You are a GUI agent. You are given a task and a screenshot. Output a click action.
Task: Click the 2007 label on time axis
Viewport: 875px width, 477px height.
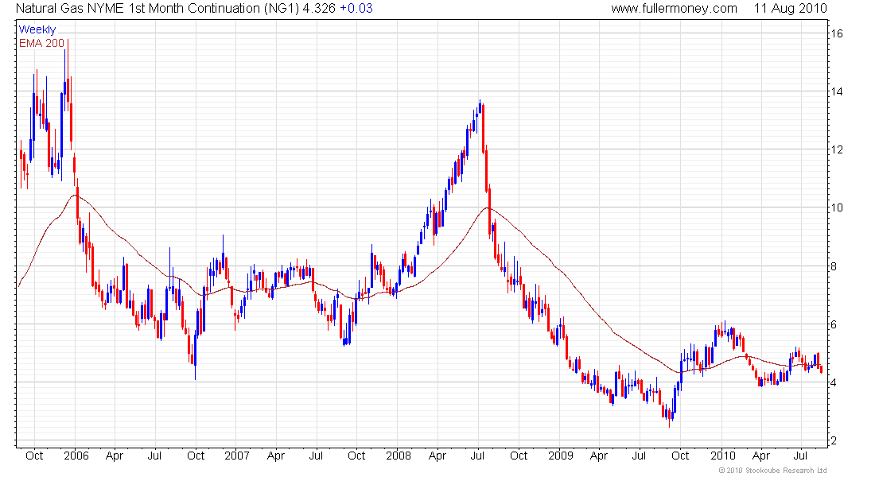click(x=236, y=456)
